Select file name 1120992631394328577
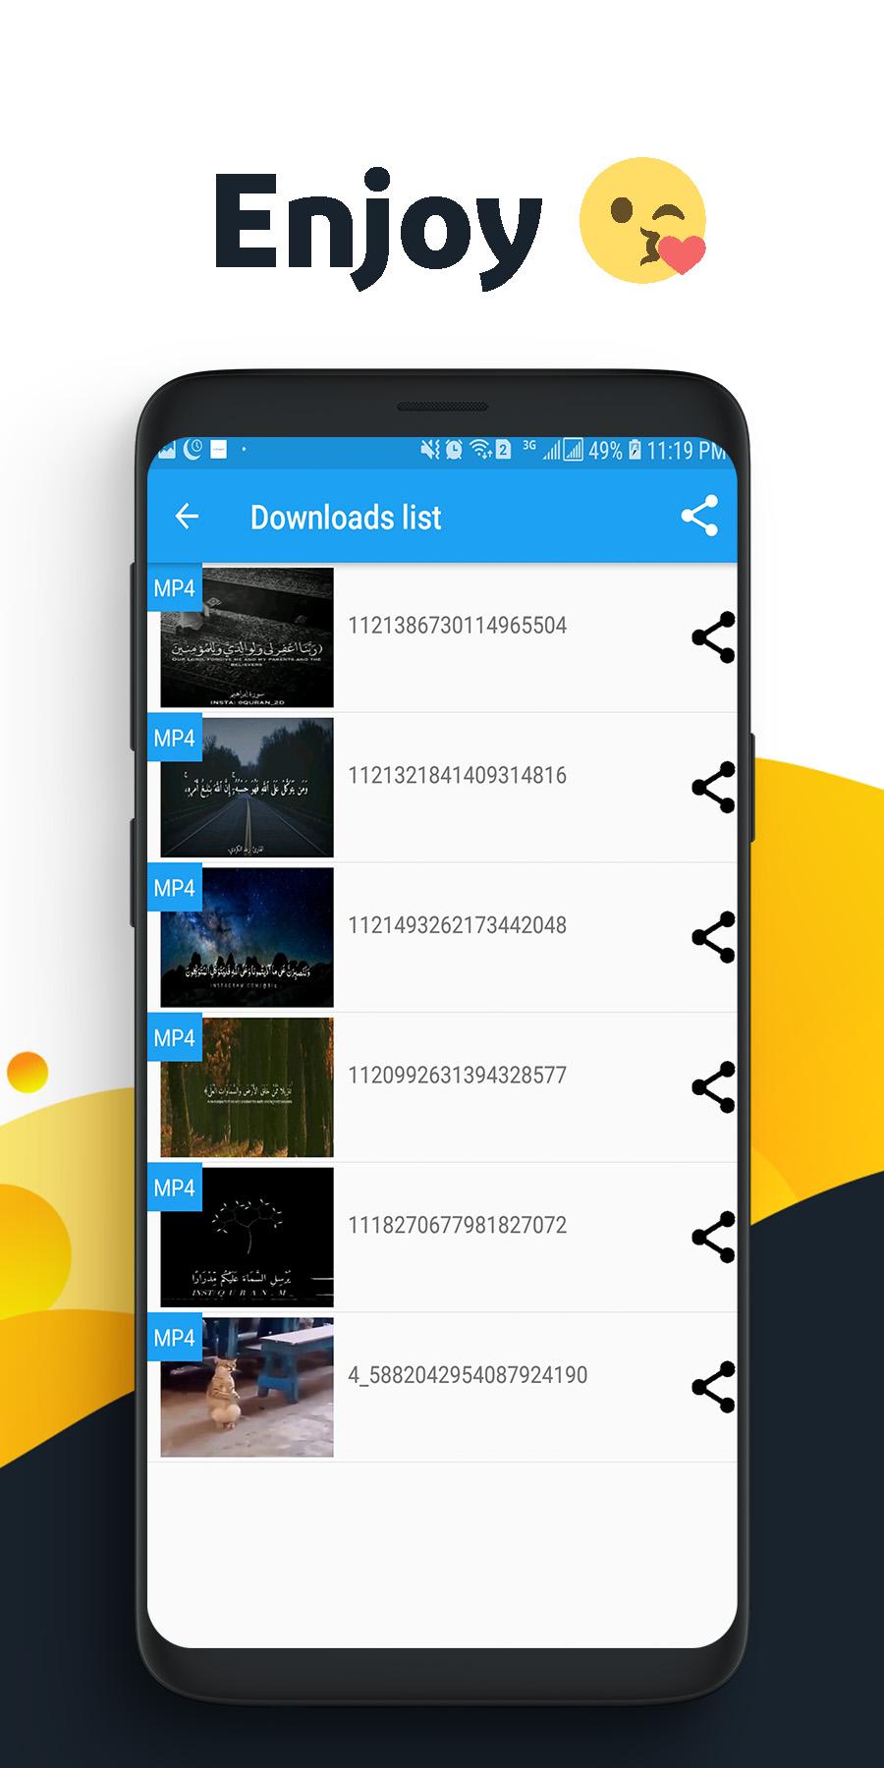Image resolution: width=884 pixels, height=1768 pixels. pyautogui.click(x=458, y=1076)
